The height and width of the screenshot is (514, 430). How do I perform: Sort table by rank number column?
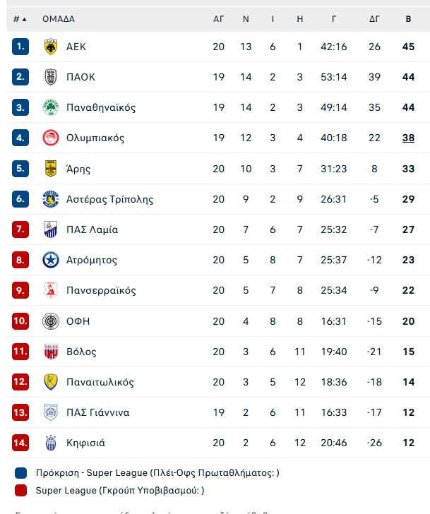point(20,19)
